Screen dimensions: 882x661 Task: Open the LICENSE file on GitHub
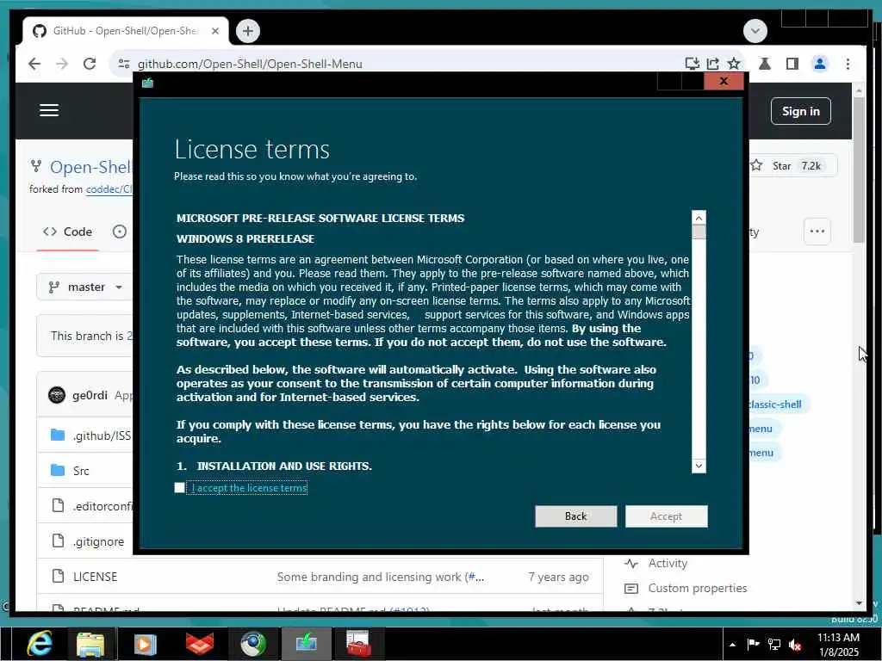click(95, 577)
